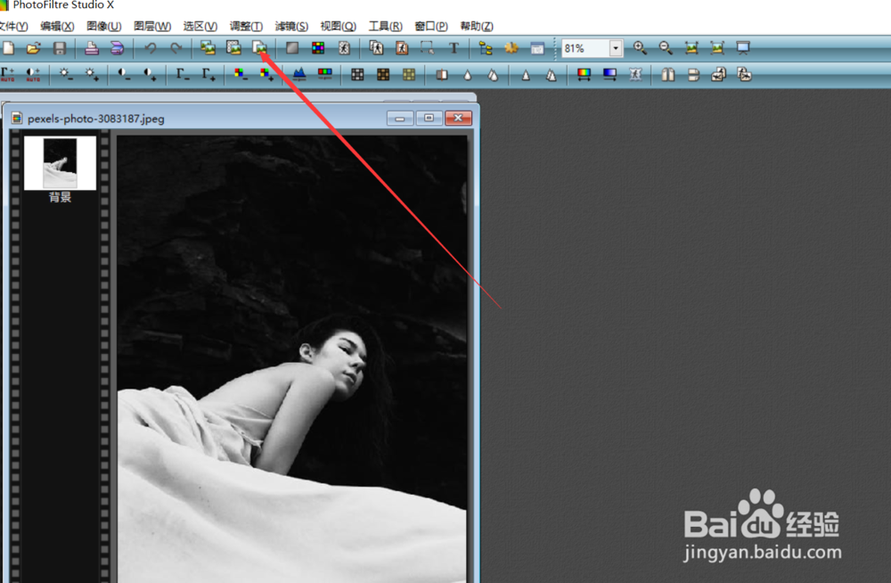This screenshot has width=891, height=583.
Task: Select the 背景 layer thumbnail
Action: coord(60,162)
